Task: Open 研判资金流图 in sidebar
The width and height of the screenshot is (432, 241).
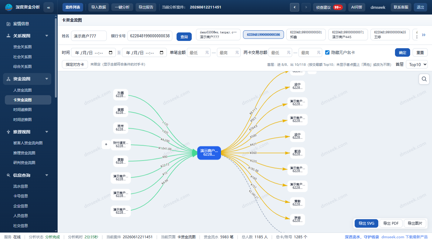Action: 24,162
